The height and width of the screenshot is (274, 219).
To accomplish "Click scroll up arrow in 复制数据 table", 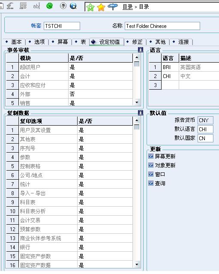I will tap(137, 120).
